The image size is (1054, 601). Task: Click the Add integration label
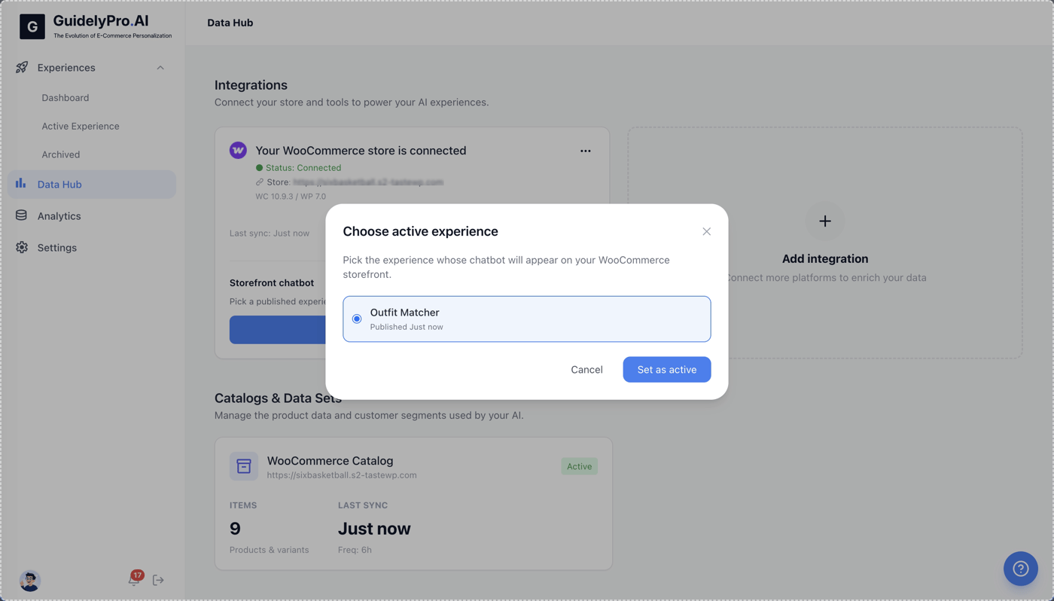tap(825, 259)
